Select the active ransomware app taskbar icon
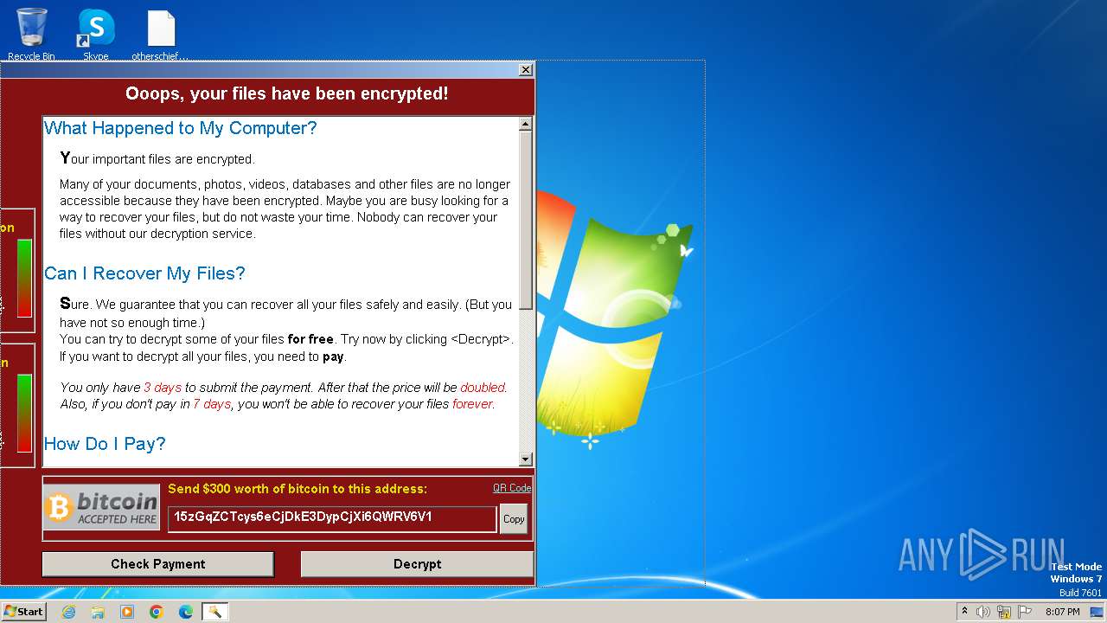 pyautogui.click(x=214, y=612)
